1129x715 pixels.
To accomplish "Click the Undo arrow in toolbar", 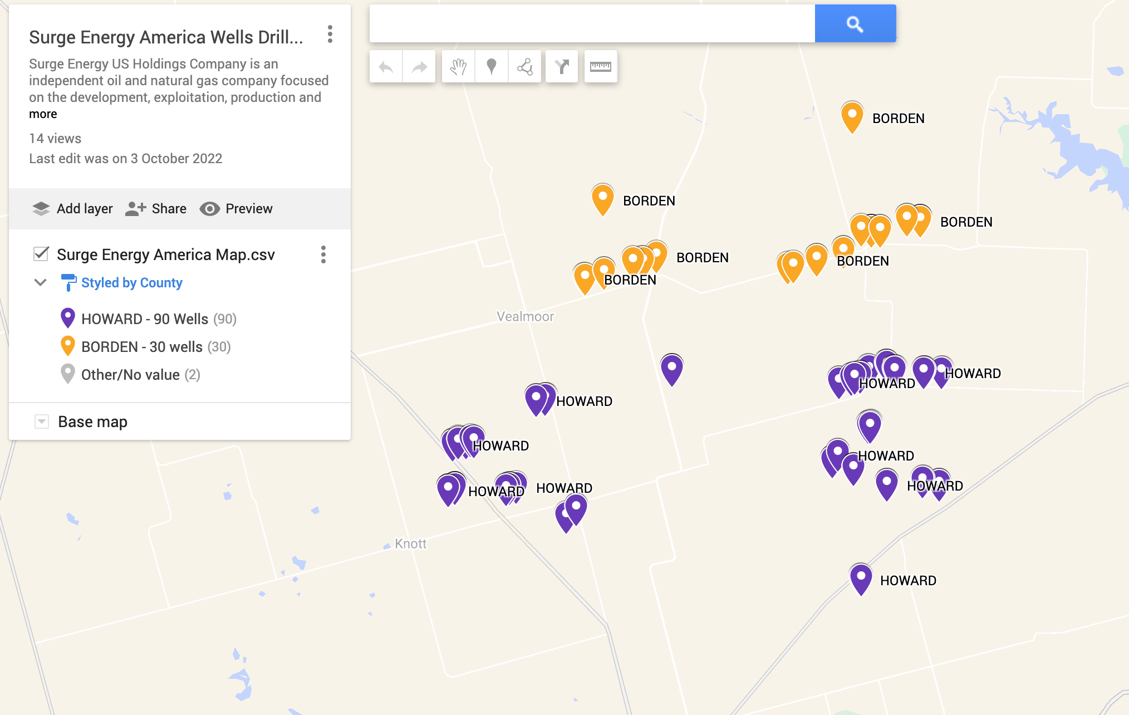I will (x=386, y=67).
